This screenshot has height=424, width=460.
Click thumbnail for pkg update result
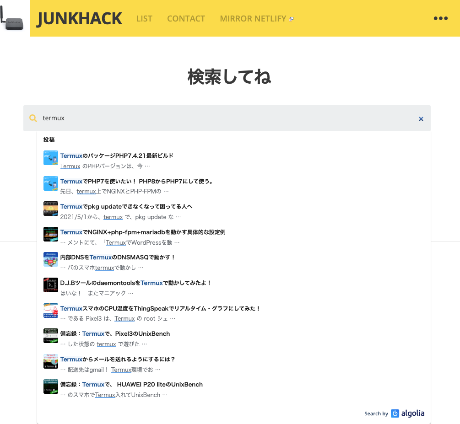(x=51, y=209)
